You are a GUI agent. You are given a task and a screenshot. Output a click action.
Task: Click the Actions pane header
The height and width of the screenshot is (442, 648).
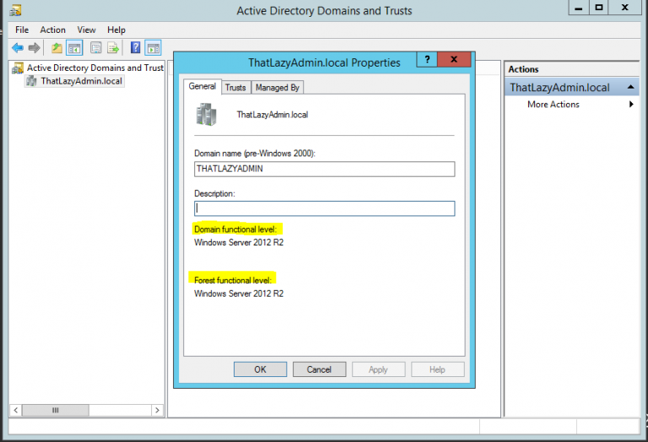(571, 69)
